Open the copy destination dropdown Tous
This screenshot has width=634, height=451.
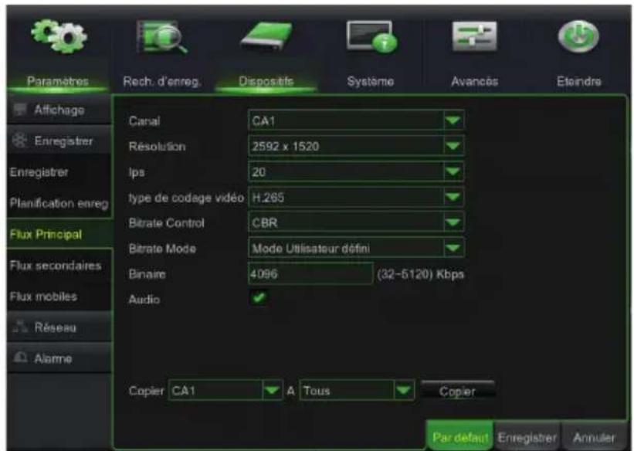coord(357,390)
